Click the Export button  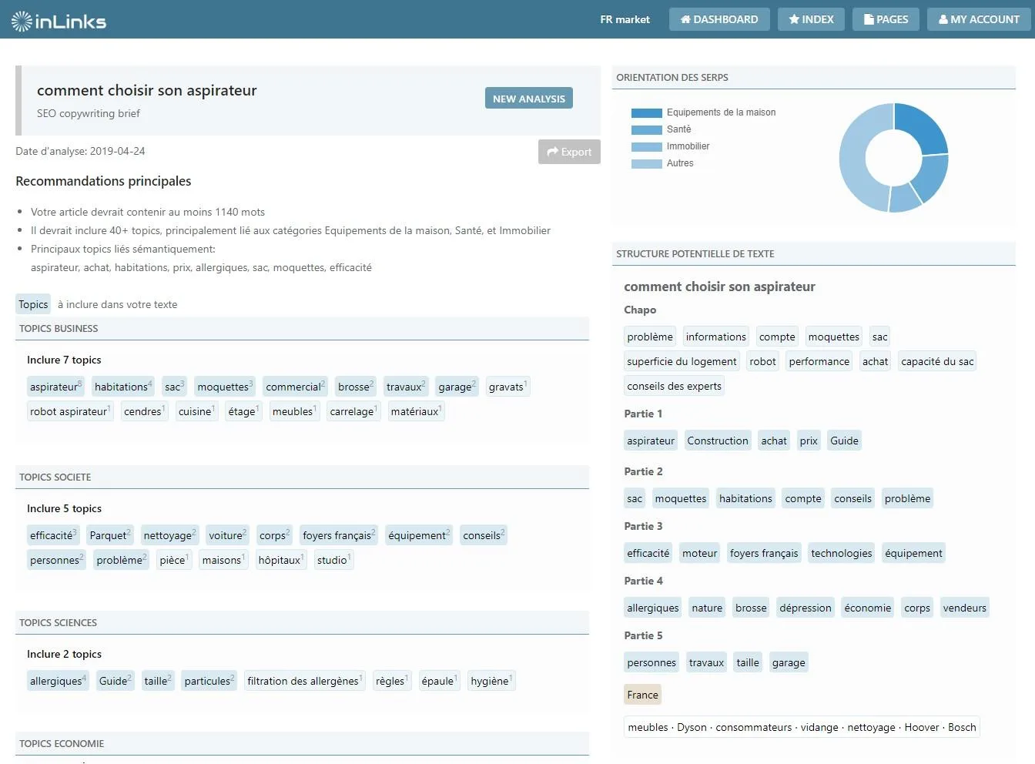569,152
